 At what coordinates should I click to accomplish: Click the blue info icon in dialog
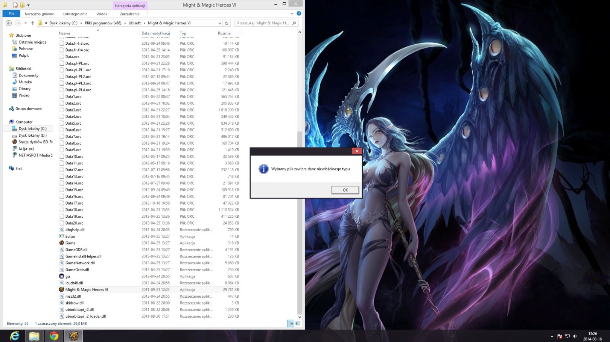[x=263, y=169]
